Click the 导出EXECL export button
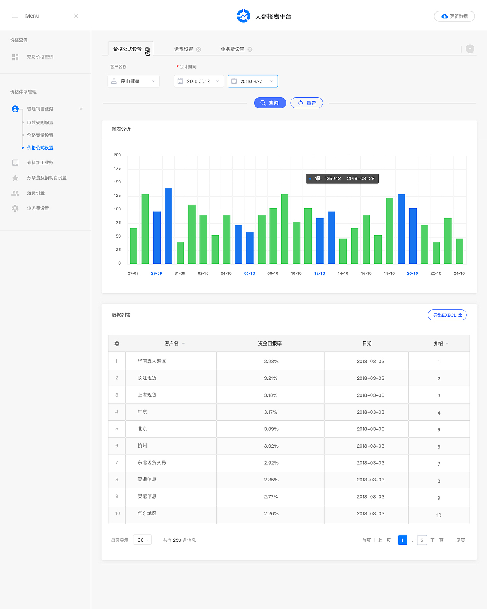Screen dimensions: 487x609 pos(447,315)
